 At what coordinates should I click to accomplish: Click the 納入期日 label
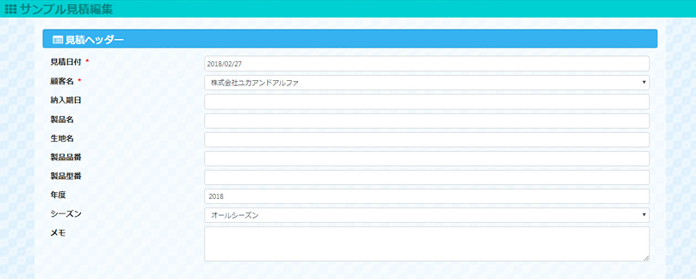[x=66, y=100]
